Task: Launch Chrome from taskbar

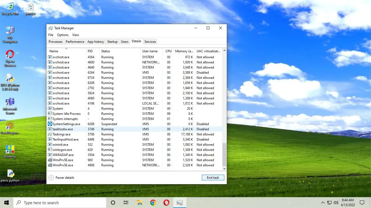Action: click(x=153, y=203)
